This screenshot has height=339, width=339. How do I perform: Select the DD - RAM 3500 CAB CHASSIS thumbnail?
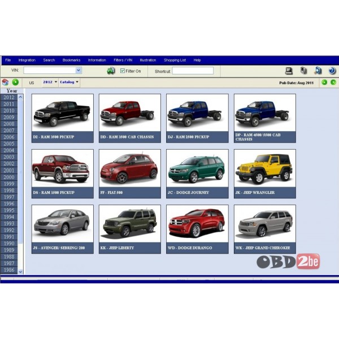click(x=130, y=118)
